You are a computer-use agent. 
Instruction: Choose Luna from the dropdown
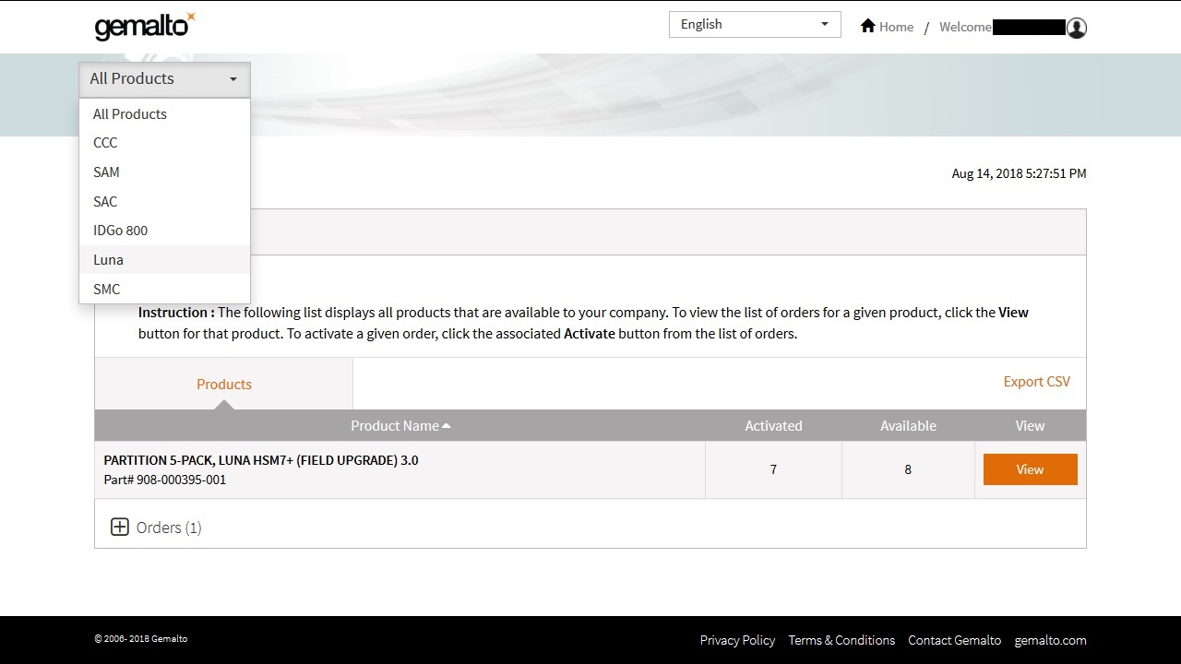108,260
